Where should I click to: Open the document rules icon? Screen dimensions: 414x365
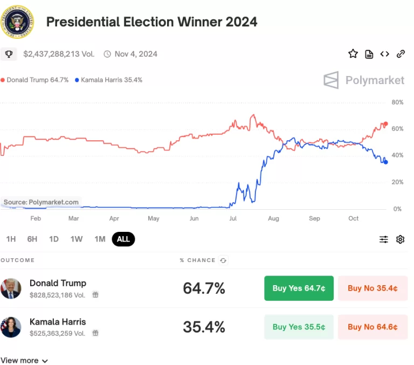[x=369, y=54]
